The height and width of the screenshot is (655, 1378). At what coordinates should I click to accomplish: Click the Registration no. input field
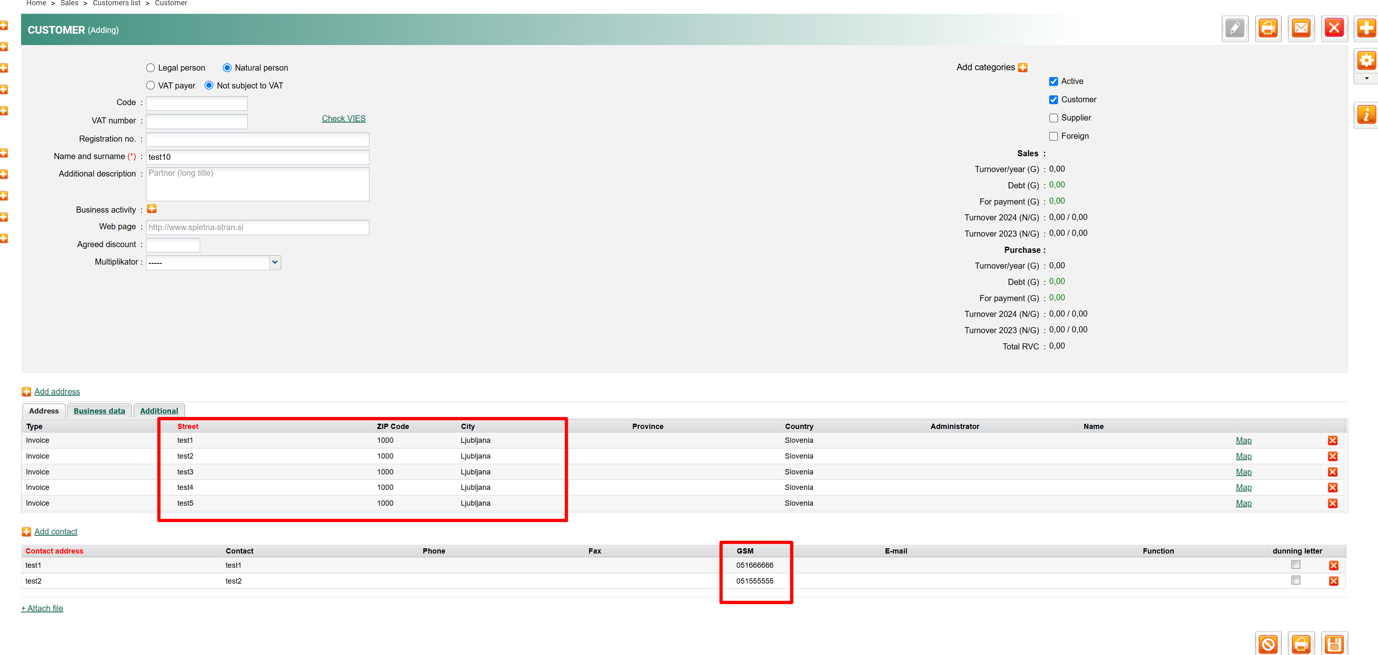[257, 140]
